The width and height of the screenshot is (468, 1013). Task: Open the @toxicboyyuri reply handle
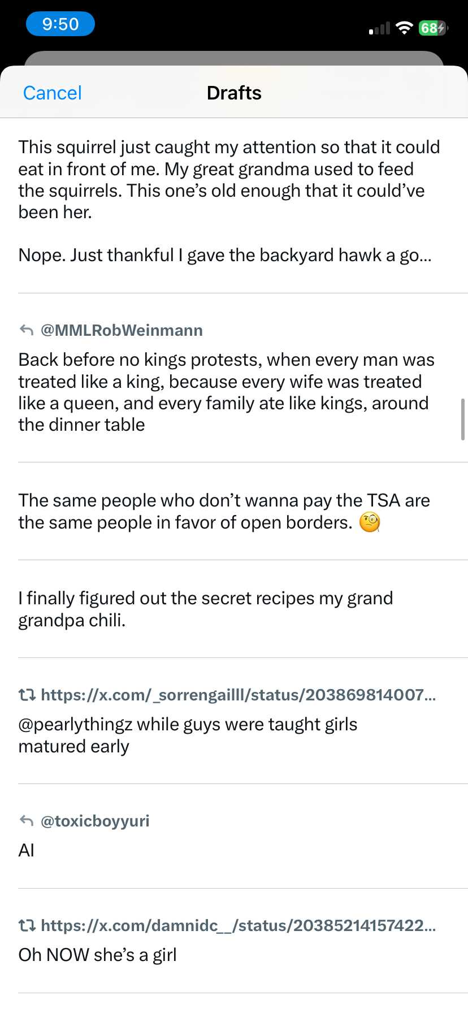click(x=95, y=821)
